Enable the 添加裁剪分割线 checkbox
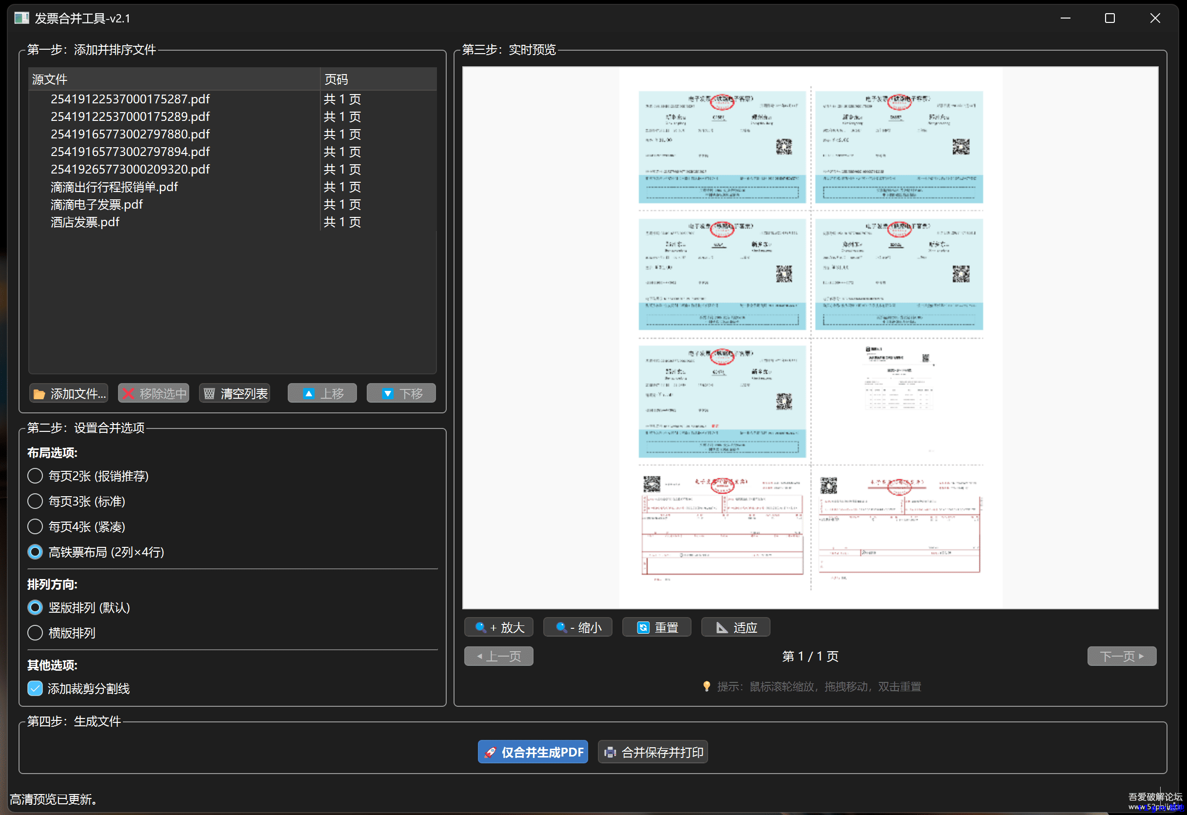Viewport: 1187px width, 815px height. tap(35, 688)
